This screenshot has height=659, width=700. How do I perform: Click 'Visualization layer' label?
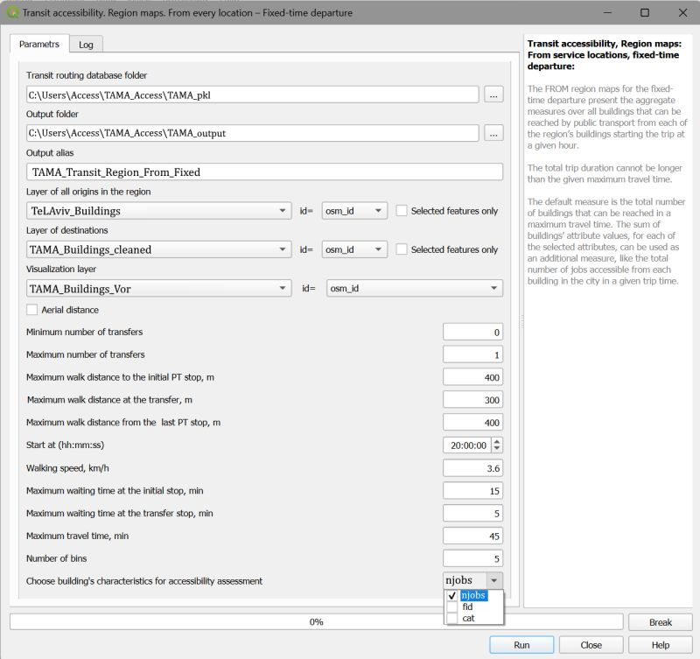pos(61,270)
